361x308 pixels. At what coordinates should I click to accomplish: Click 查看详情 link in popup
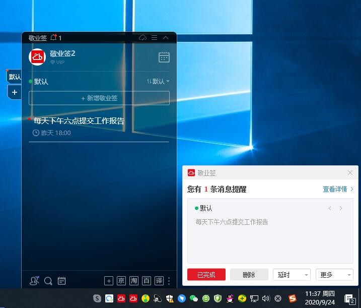338,189
